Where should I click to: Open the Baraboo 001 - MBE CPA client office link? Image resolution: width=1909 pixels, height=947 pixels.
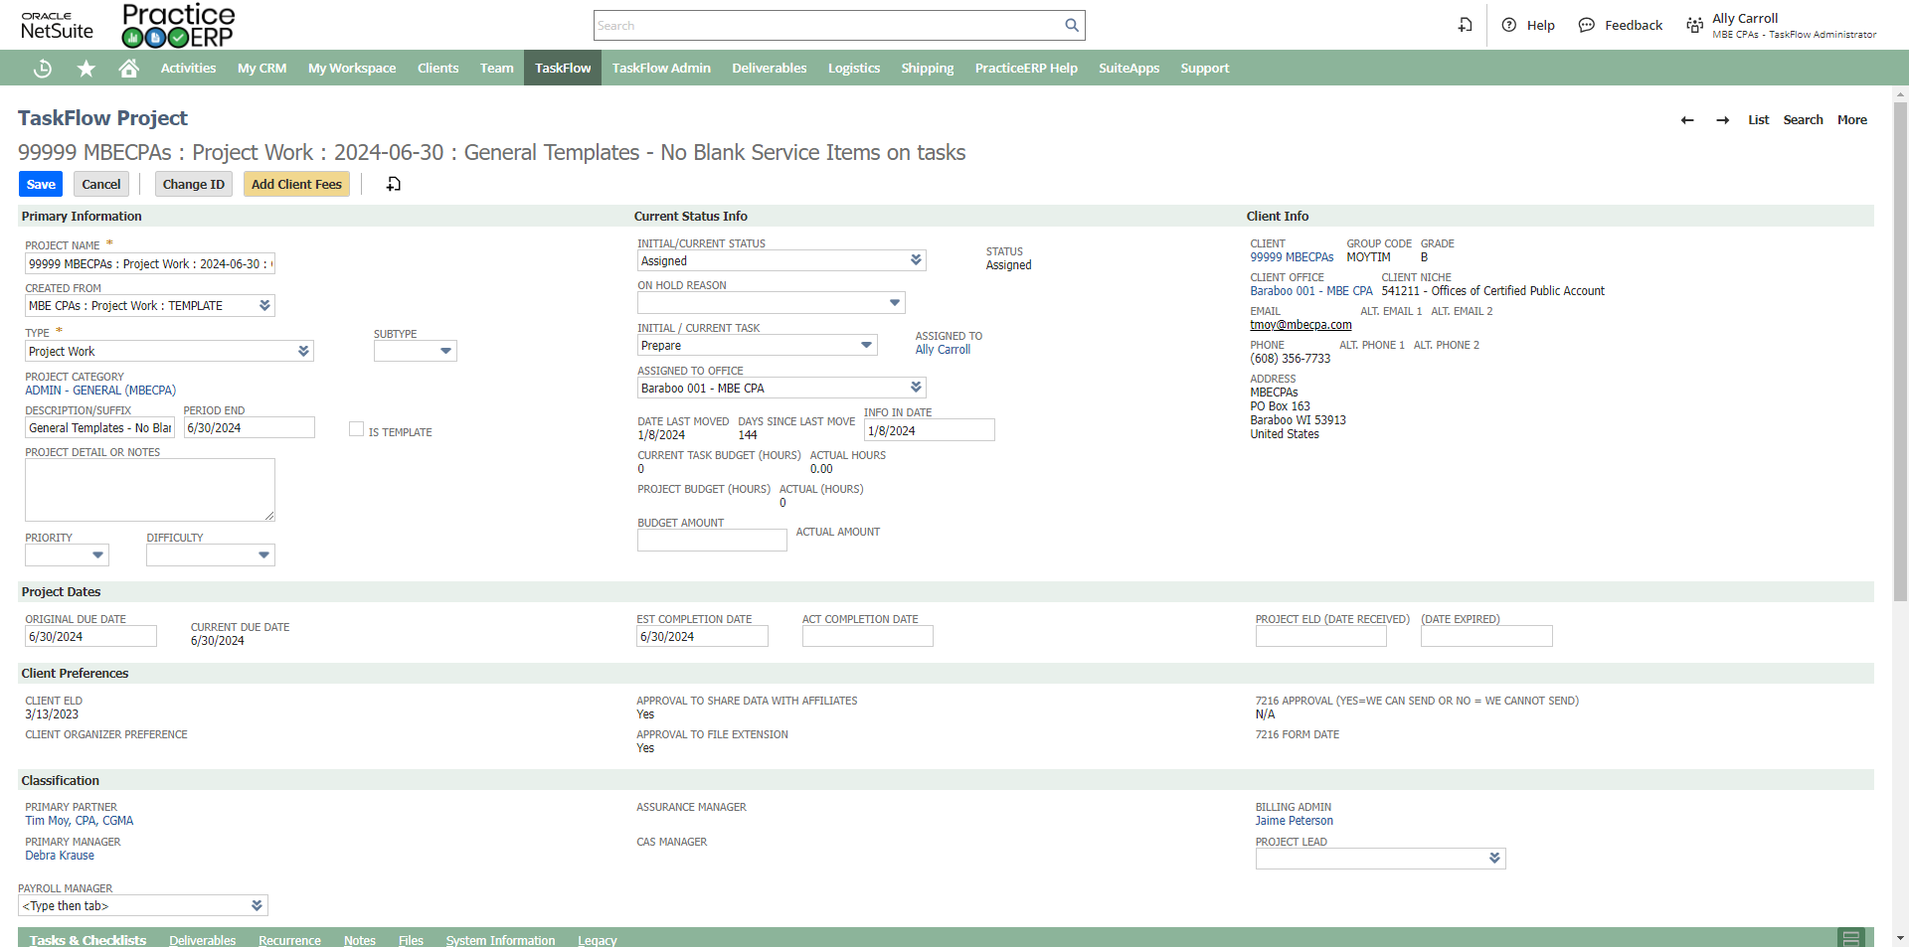click(1311, 291)
